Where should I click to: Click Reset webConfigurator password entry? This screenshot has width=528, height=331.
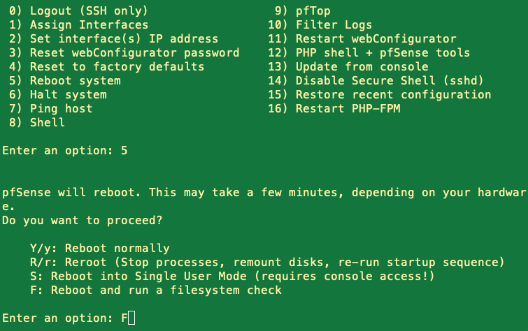[x=124, y=53]
